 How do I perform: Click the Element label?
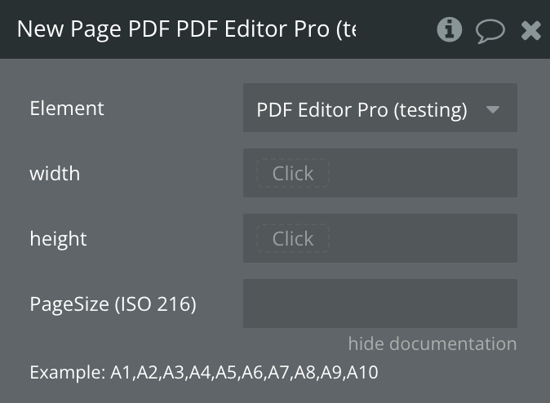pyautogui.click(x=67, y=108)
